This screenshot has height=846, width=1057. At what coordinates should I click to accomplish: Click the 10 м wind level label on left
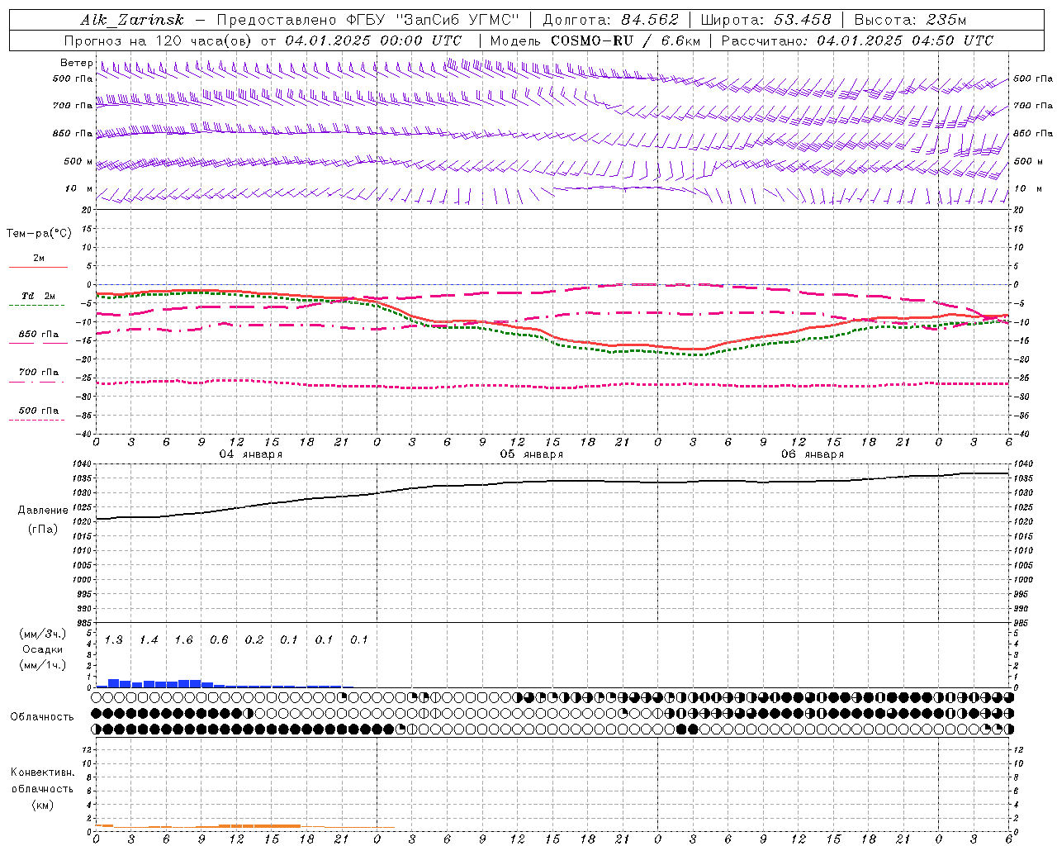coord(79,188)
